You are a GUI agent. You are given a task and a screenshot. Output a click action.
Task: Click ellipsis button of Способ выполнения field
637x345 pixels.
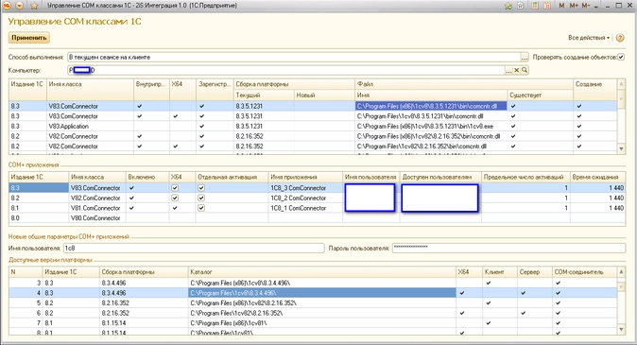point(525,58)
